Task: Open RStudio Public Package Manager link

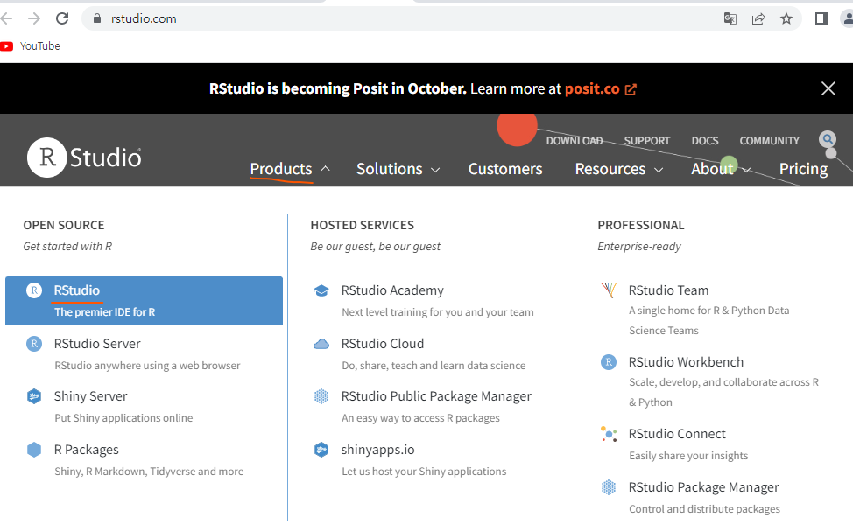Action: click(x=436, y=396)
